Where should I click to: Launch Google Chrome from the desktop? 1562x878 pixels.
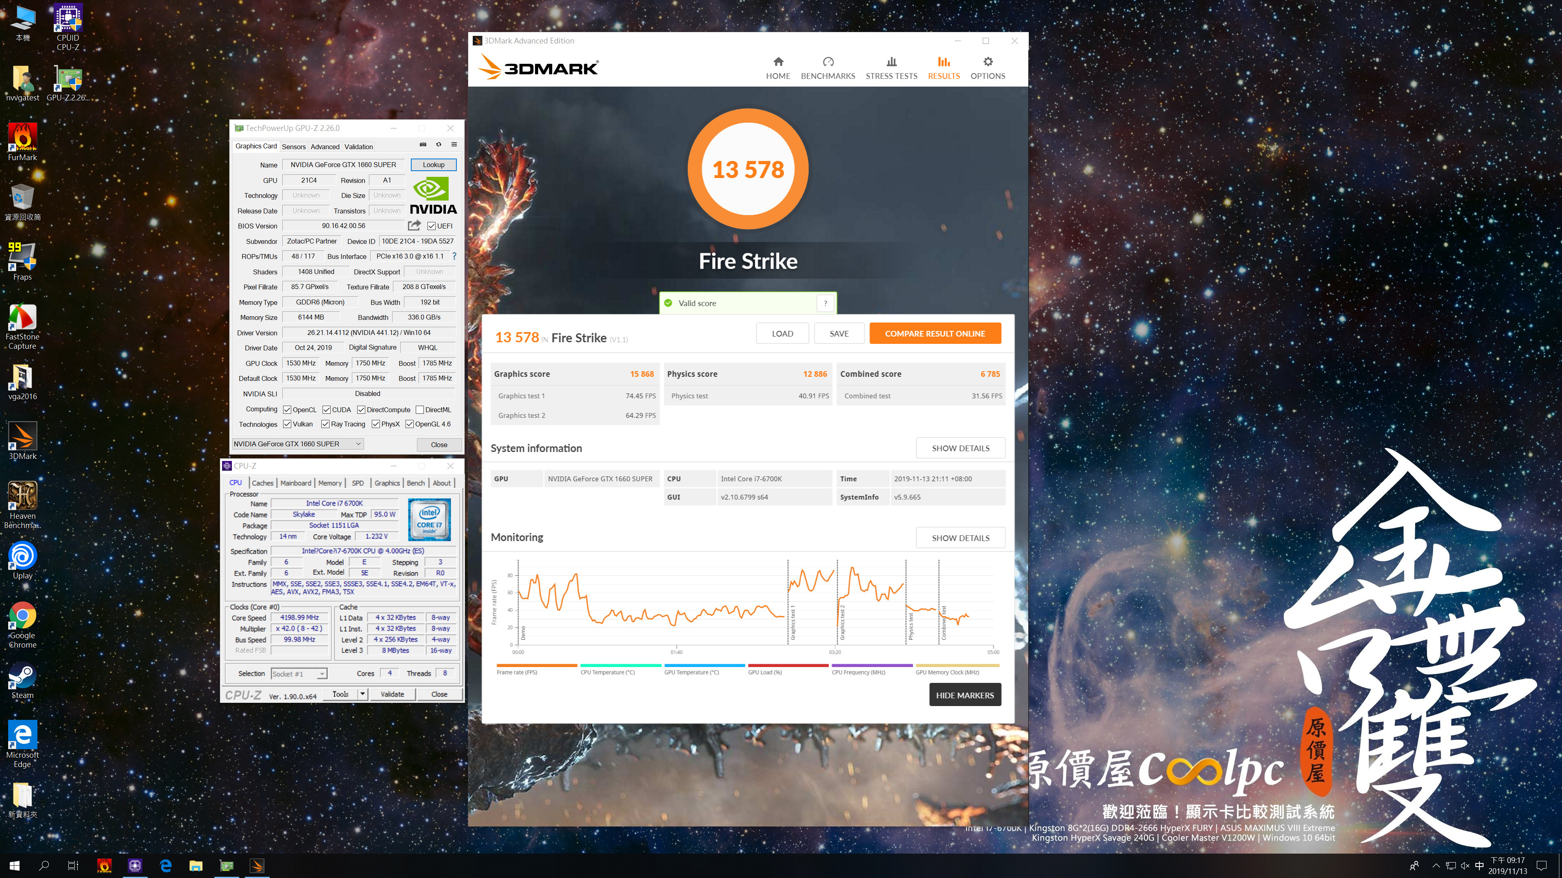[x=22, y=625]
